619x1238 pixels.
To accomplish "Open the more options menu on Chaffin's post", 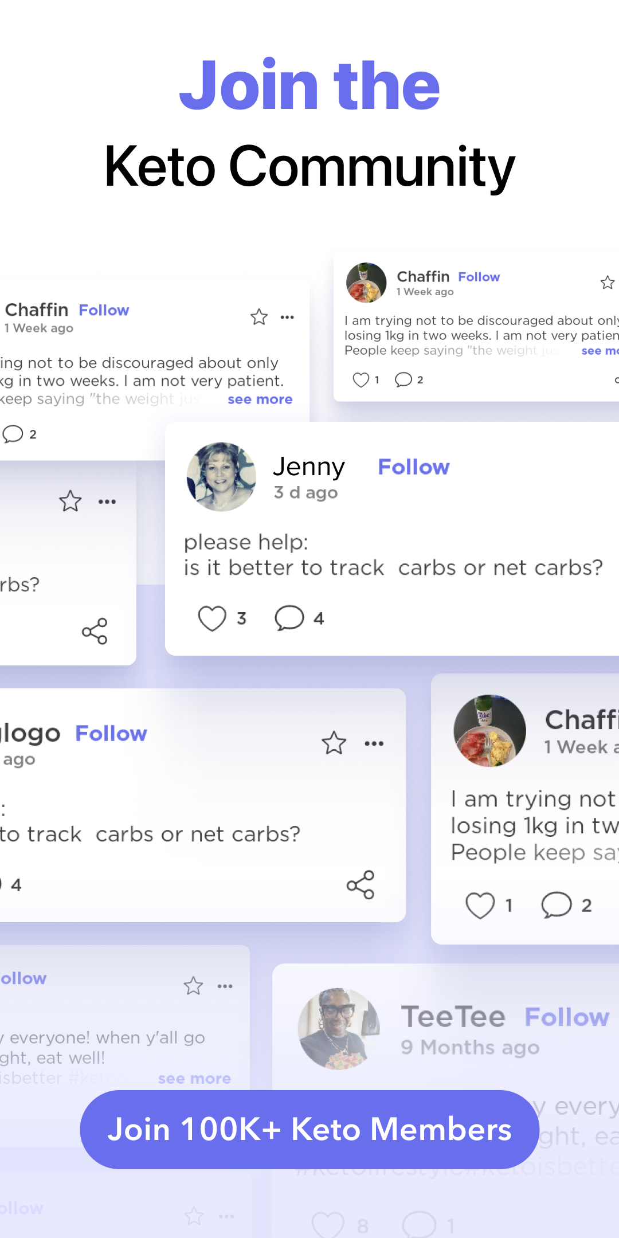I will pos(287,317).
